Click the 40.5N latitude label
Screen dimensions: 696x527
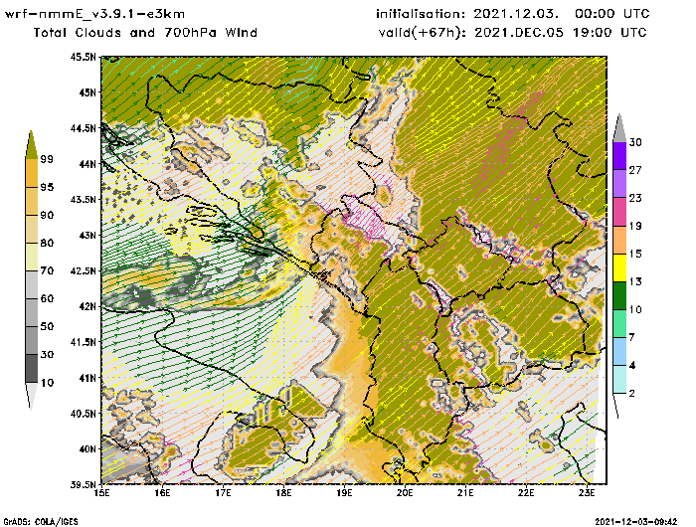pos(83,414)
